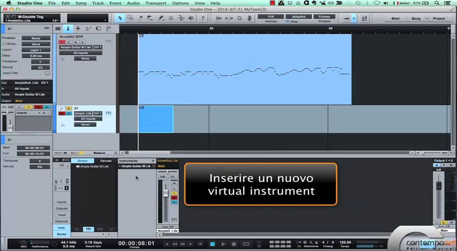Viewport: 457px width, 251px height.
Task: Show automation icon above track list
Action: 89,28
